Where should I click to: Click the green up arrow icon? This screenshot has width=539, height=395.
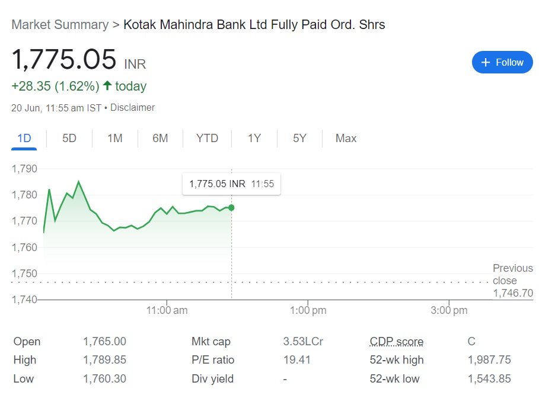(x=107, y=86)
